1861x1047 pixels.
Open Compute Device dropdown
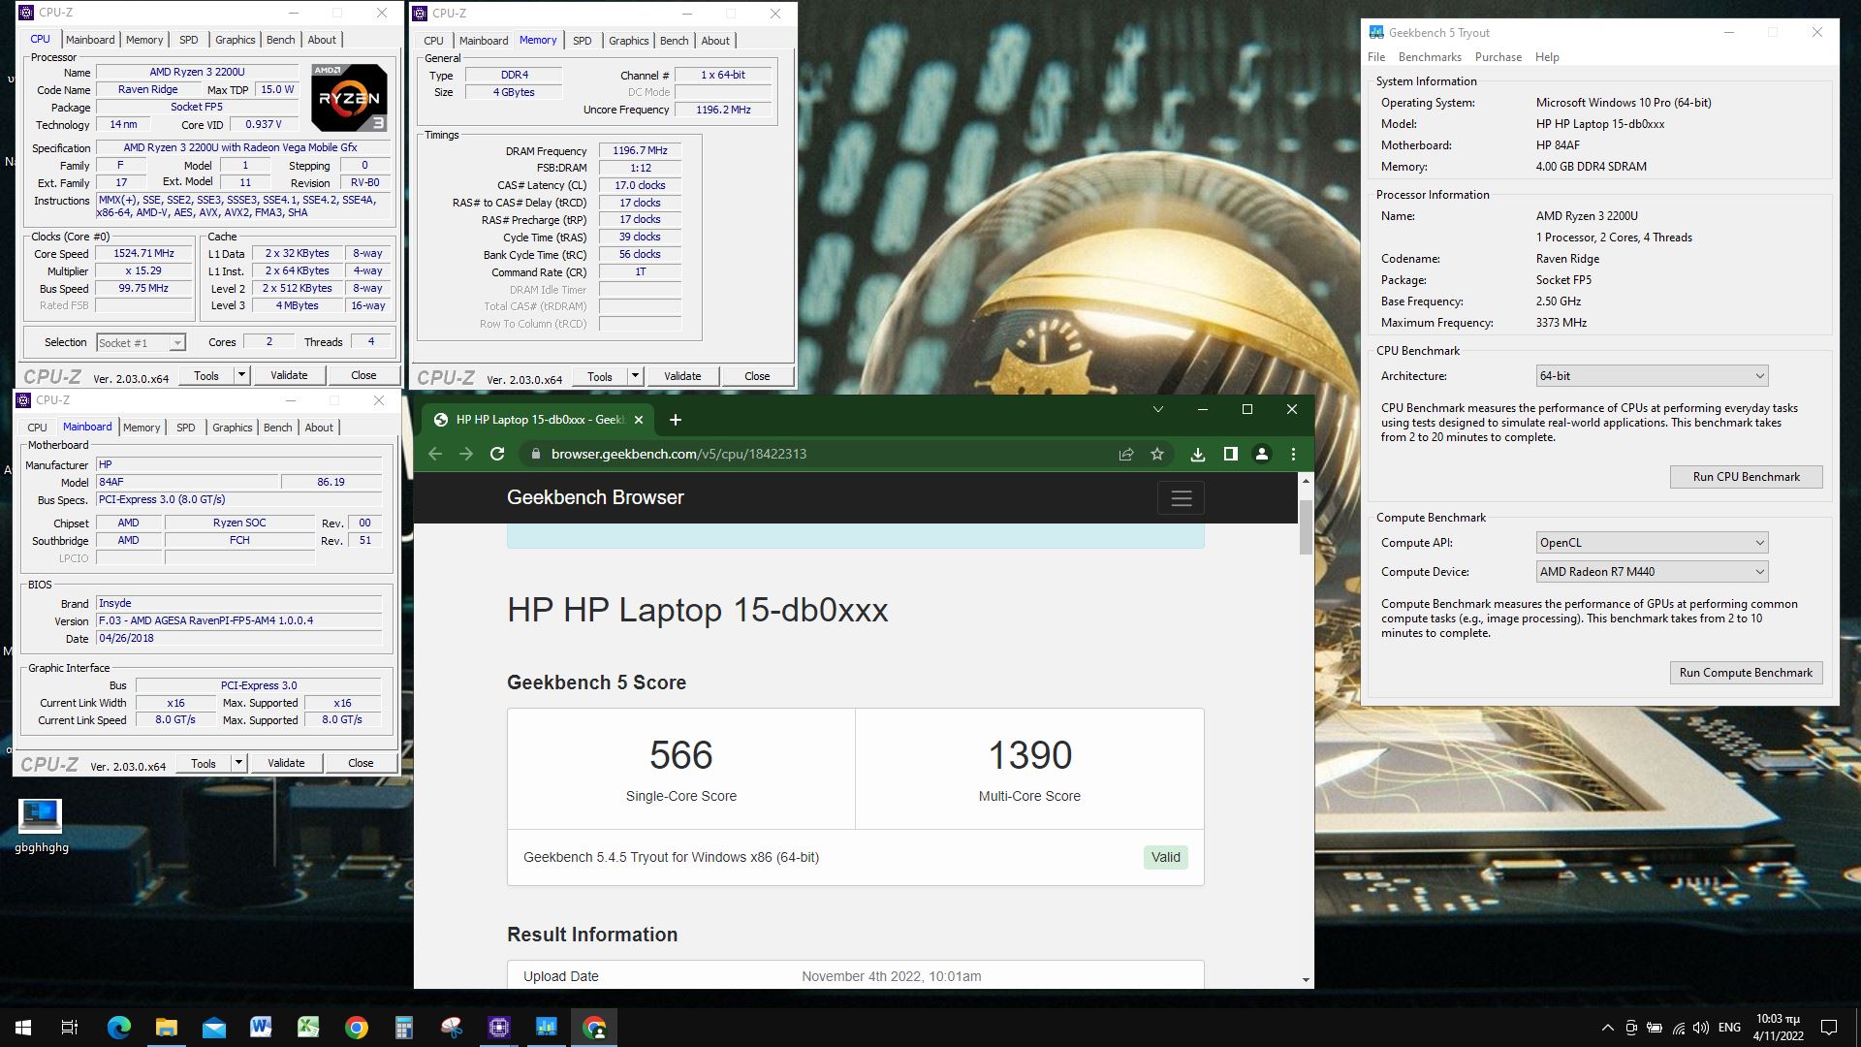1652,572
